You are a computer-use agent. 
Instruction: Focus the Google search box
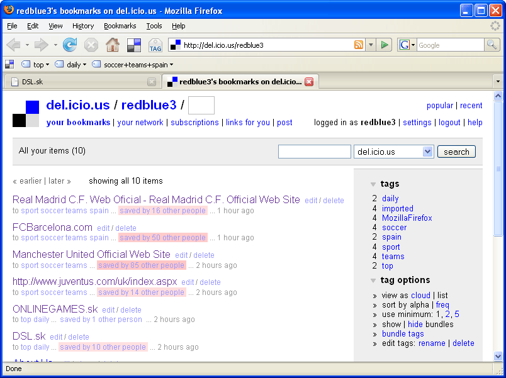click(x=451, y=45)
